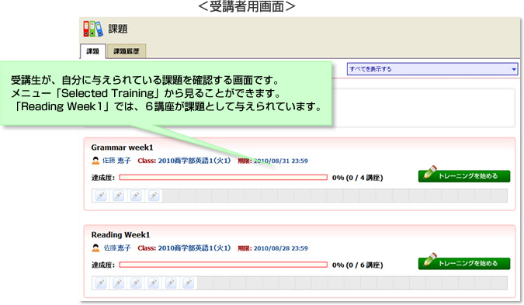
Task: Click teacher name 佐藤 恵子 in Reading Week1
Action: click(x=117, y=248)
